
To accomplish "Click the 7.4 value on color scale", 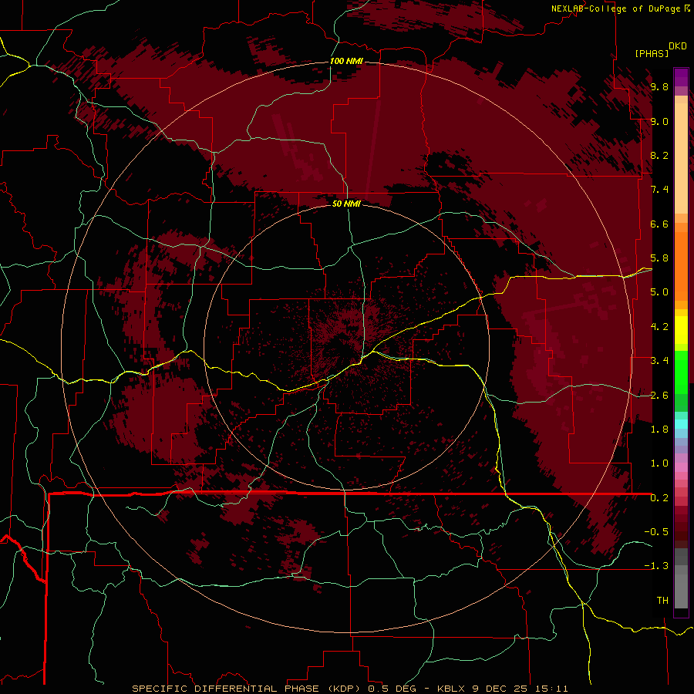I will point(659,190).
